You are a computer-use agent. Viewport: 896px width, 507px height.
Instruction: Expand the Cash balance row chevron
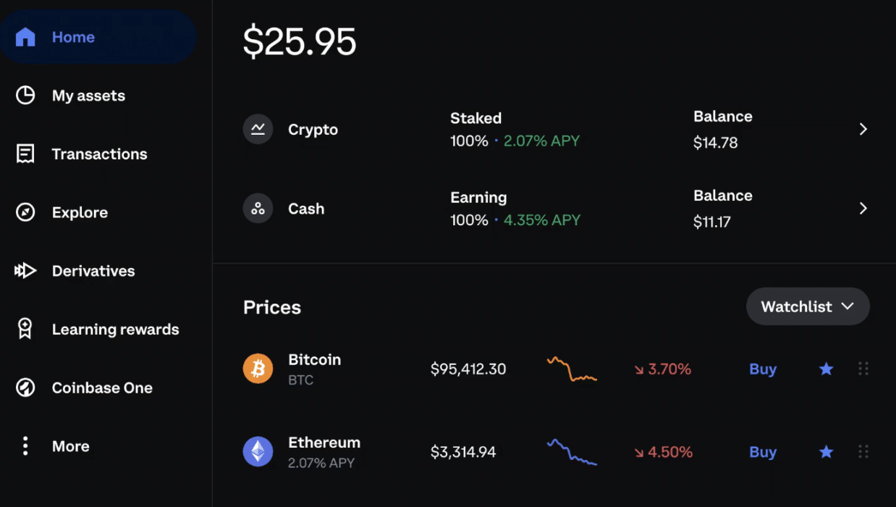click(863, 208)
